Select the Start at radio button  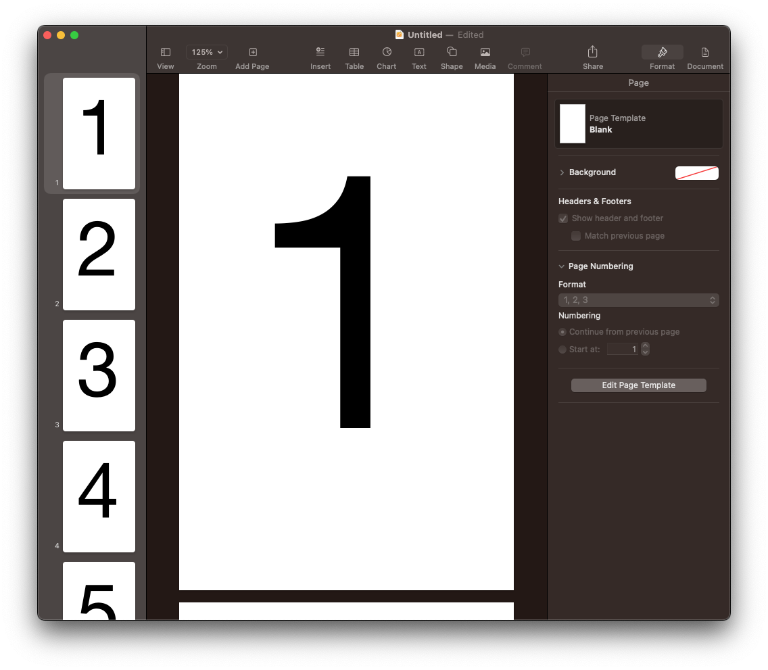pos(562,350)
